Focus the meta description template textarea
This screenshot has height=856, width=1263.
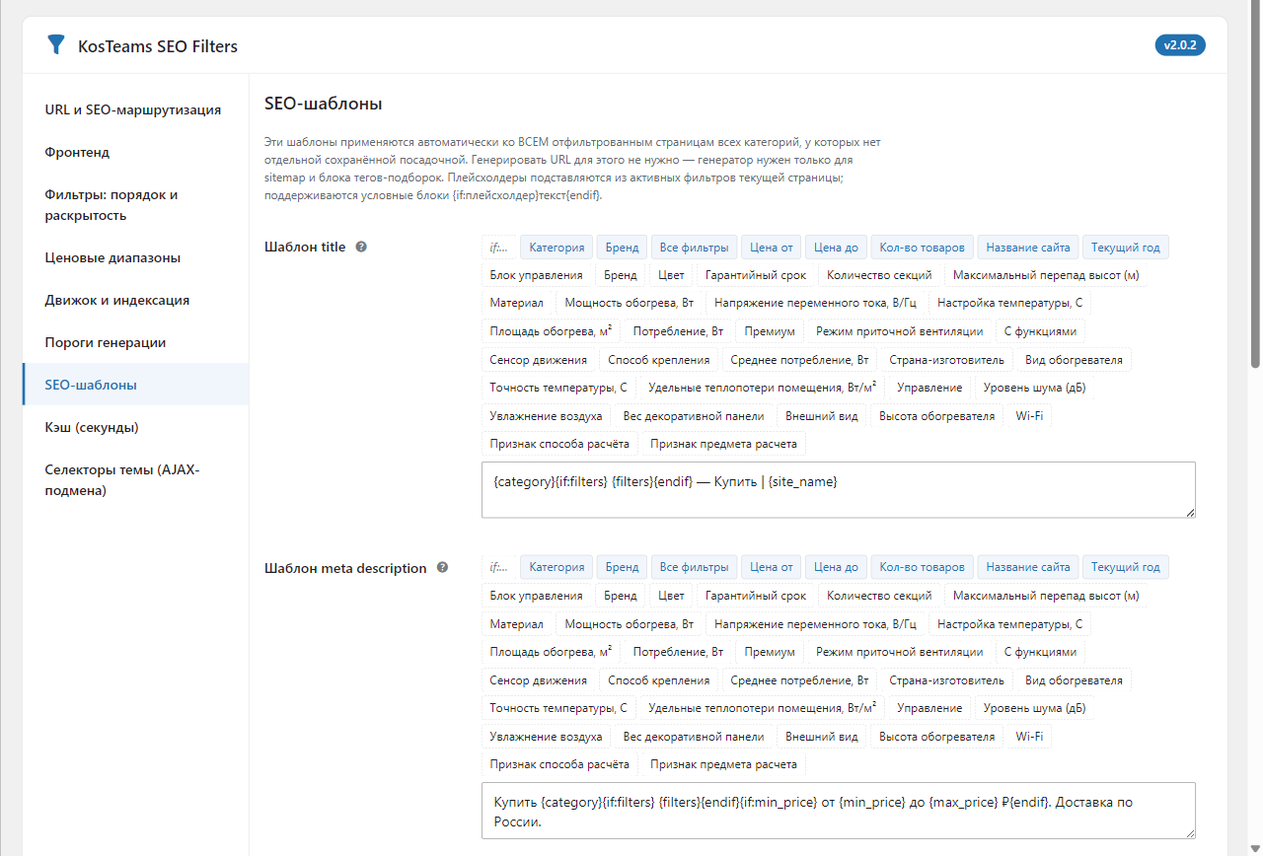[x=839, y=811]
